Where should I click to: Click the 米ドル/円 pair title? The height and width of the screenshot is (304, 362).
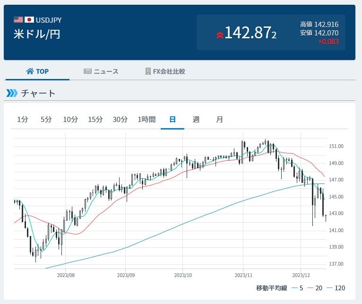pyautogui.click(x=37, y=34)
